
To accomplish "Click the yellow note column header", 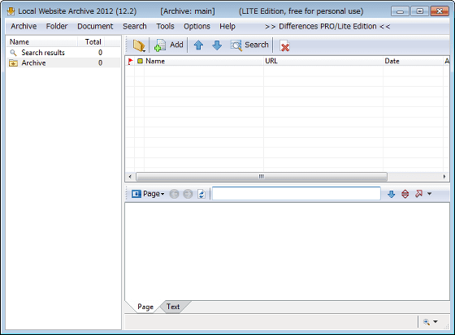I will [x=140, y=61].
